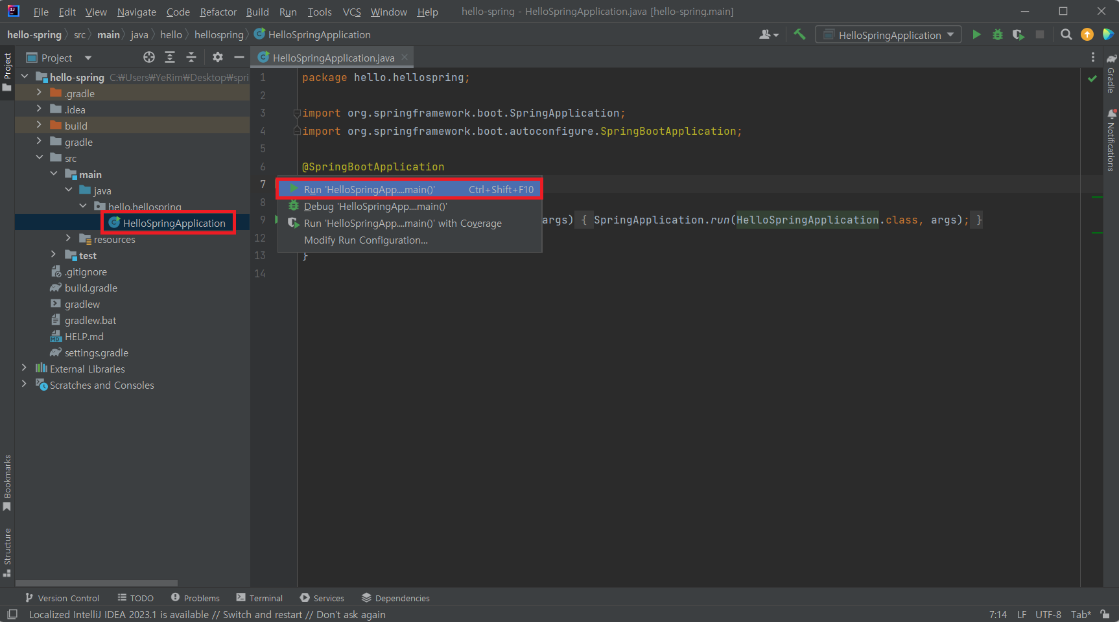Hide the Project tool window
Screen dimensions: 1119x622
pyautogui.click(x=239, y=57)
